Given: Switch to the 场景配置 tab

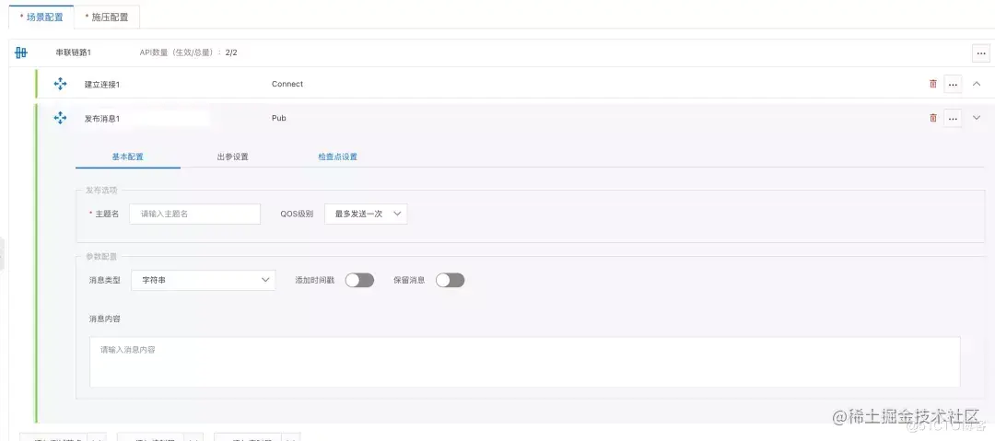Looking at the screenshot, I should pyautogui.click(x=41, y=17).
